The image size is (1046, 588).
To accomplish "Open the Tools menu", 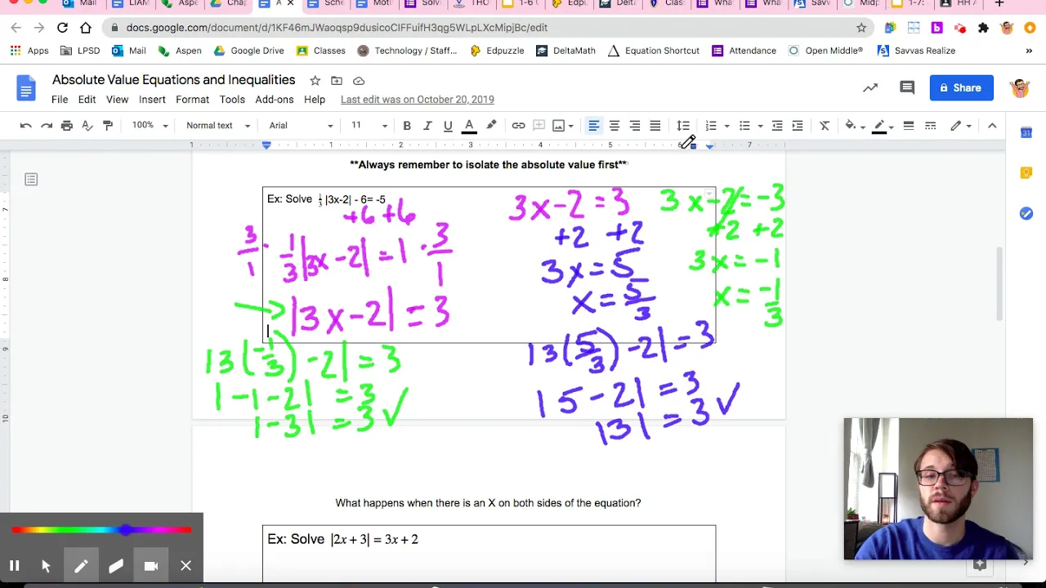I will [x=232, y=100].
